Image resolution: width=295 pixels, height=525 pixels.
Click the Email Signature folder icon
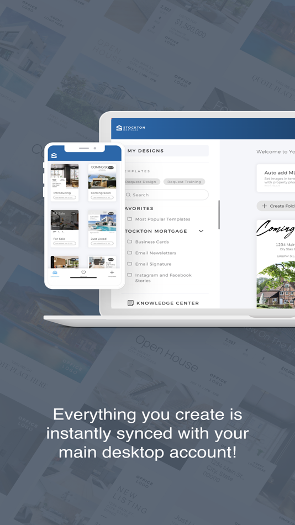(130, 264)
